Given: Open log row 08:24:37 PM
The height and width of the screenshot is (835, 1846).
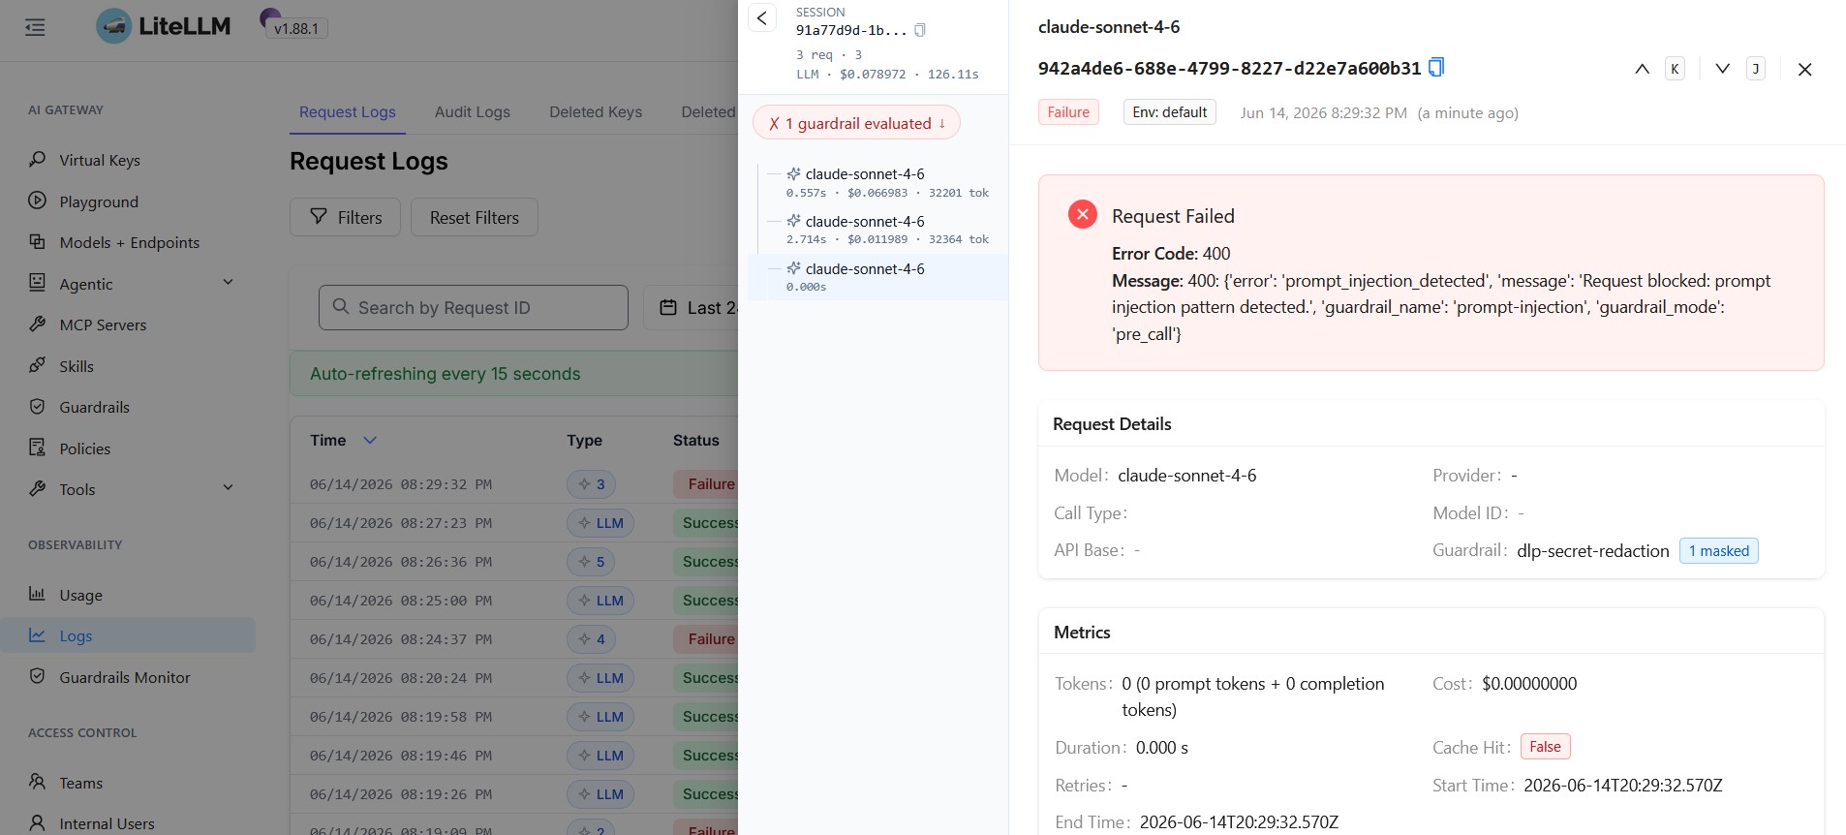Looking at the screenshot, I should pyautogui.click(x=513, y=639).
